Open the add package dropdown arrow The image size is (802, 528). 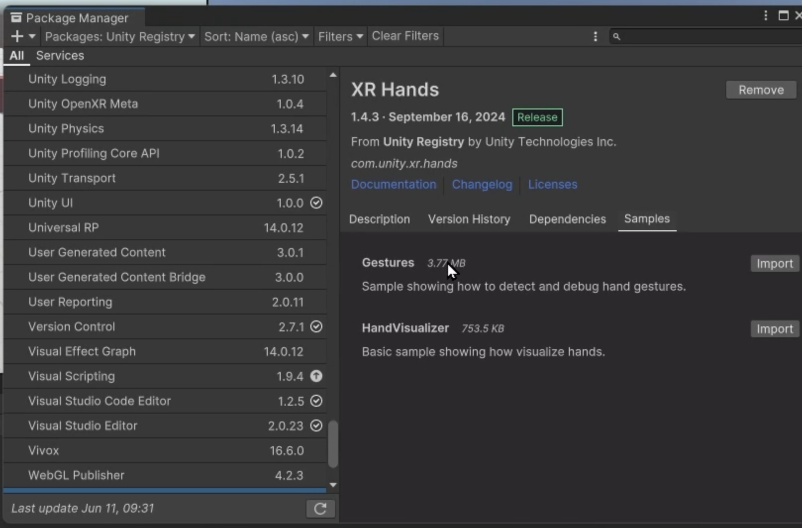[x=32, y=36]
